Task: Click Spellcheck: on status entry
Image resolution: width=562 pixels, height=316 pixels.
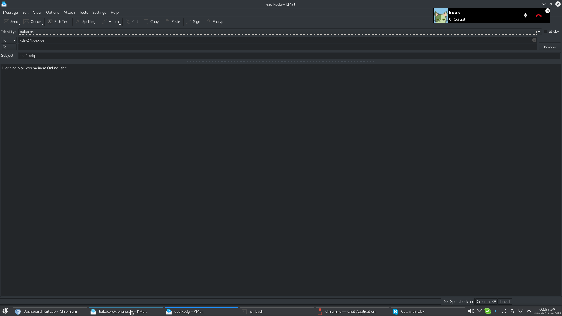Action: (462, 302)
